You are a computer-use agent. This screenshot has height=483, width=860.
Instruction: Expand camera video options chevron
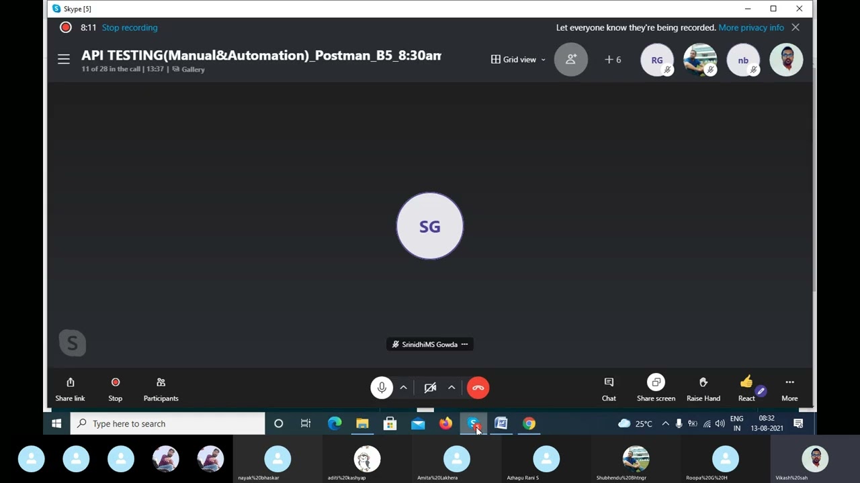click(451, 388)
